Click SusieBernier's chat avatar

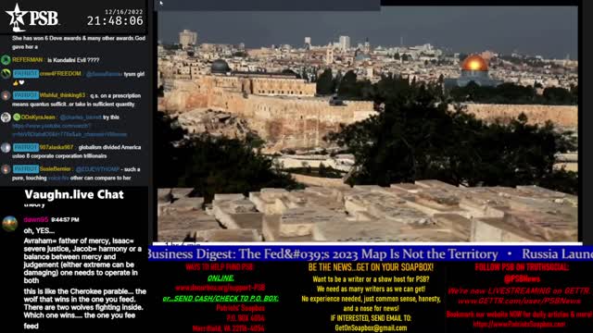6,169
